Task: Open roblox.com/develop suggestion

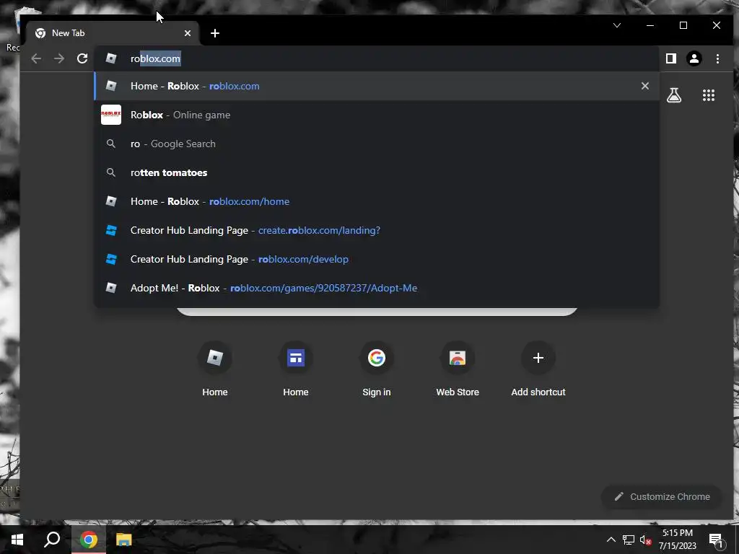Action: tap(377, 259)
